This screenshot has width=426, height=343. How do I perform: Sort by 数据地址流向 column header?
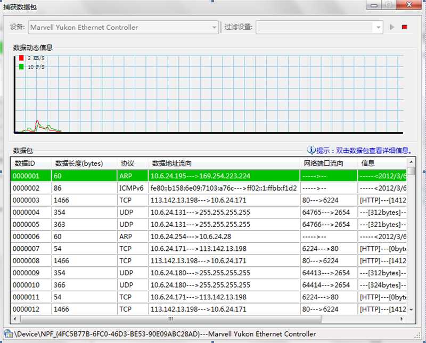[224, 164]
